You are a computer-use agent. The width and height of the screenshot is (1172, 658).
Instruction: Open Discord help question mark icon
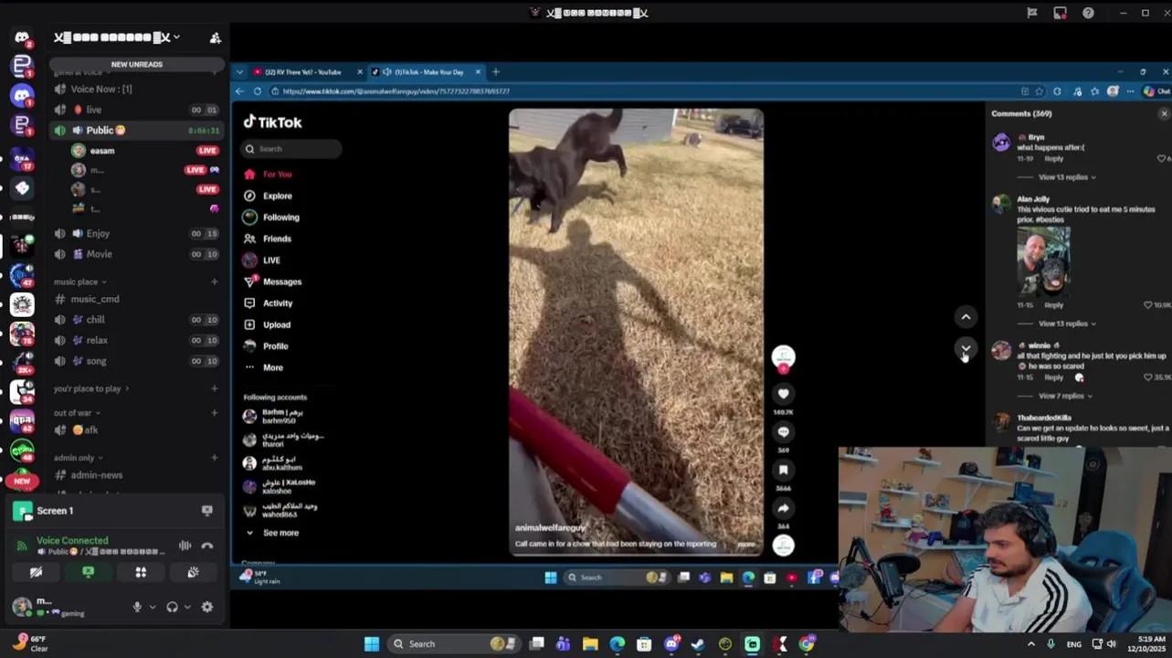tap(1088, 13)
